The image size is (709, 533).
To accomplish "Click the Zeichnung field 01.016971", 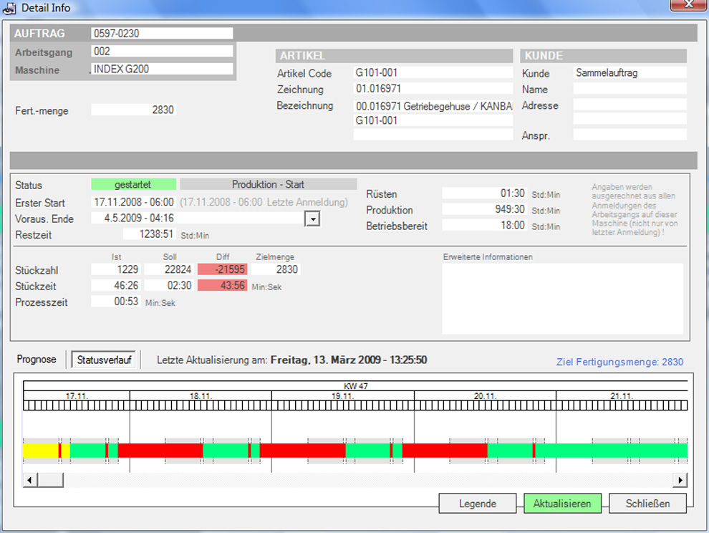I will 433,89.
